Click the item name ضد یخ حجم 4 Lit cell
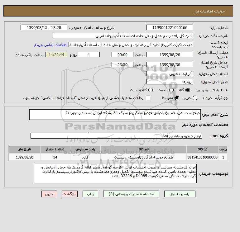 [x=144, y=157]
